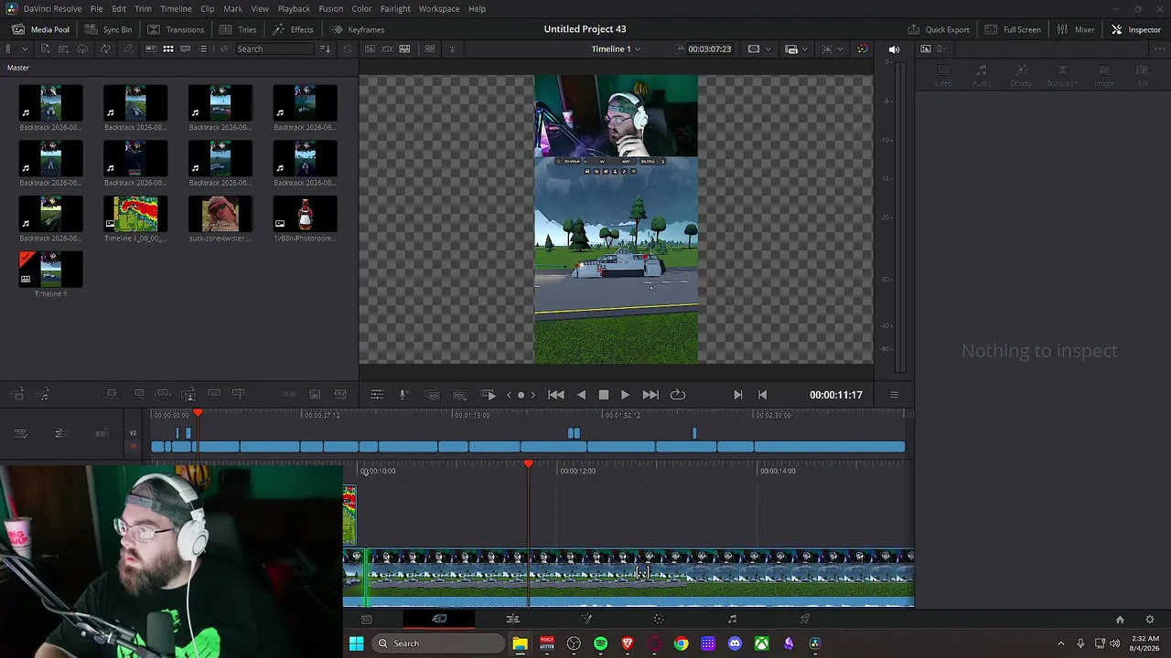This screenshot has width=1171, height=658.
Task: Select source tape viewer mode
Action: (x=387, y=48)
